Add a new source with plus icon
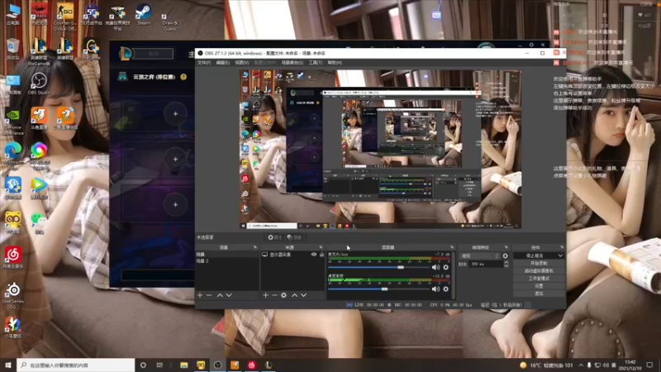Image resolution: width=661 pixels, height=372 pixels. tap(265, 295)
